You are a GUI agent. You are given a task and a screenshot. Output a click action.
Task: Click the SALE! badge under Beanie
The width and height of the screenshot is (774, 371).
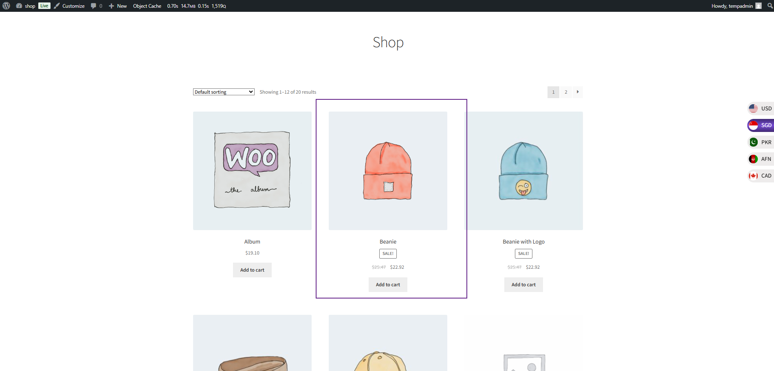point(388,254)
